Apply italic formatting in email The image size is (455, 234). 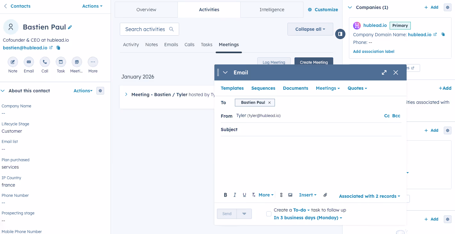pos(235,195)
